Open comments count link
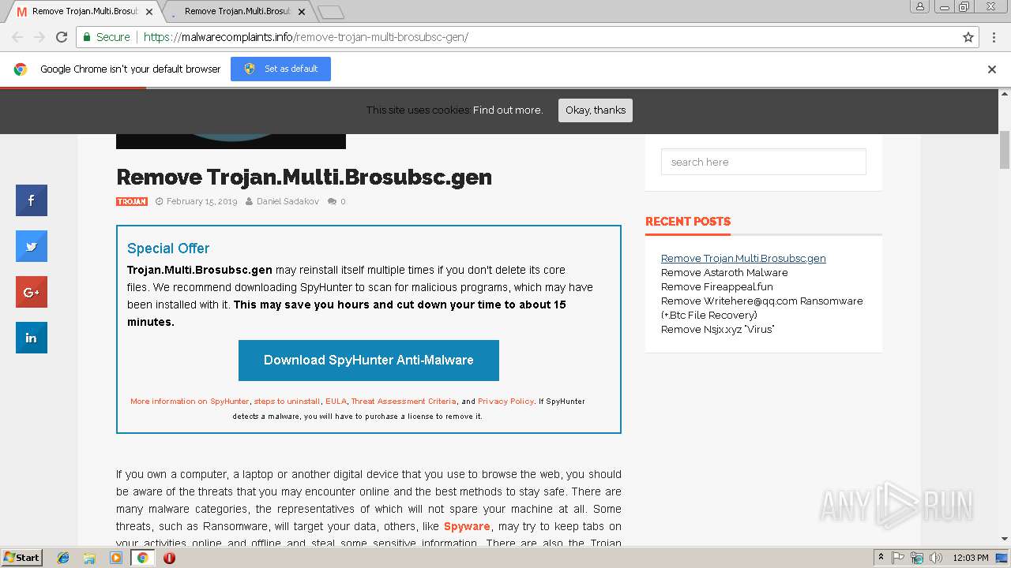Screen dimensions: 1011x568 [x=337, y=201]
